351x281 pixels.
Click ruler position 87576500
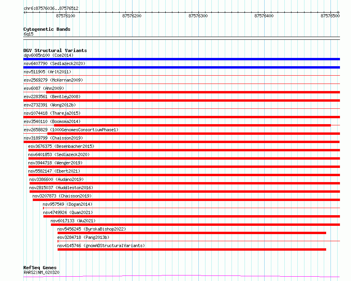tap(330, 16)
